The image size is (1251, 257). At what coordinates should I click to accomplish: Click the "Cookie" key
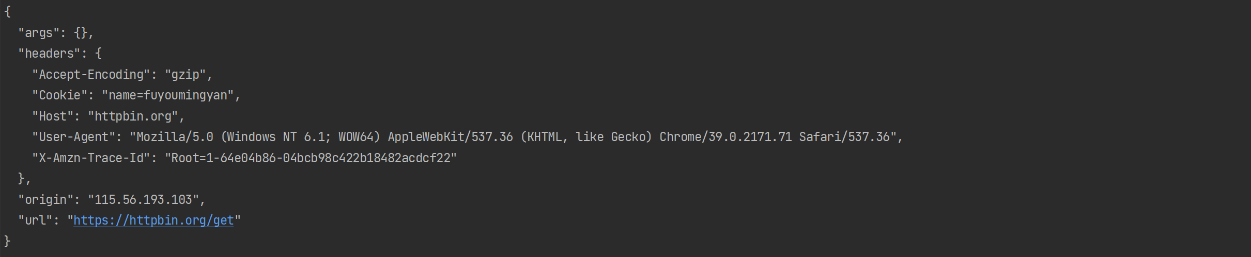(x=59, y=95)
